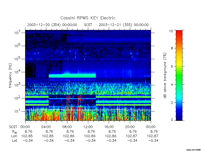
Task: Click the bright green band near 5 kHz
Action: 72,76
